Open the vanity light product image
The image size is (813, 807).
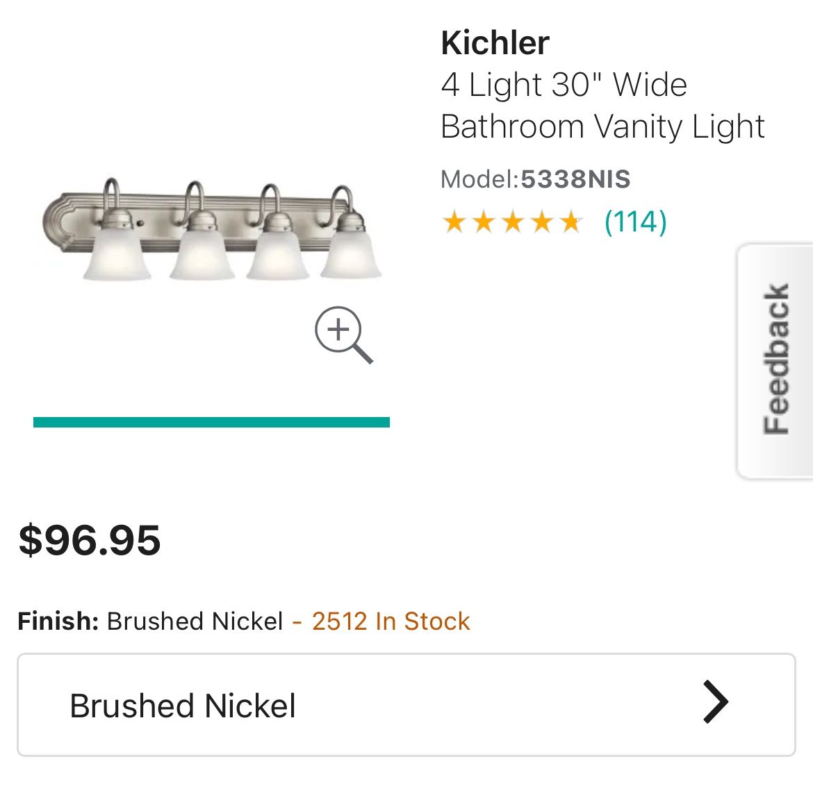click(x=211, y=229)
